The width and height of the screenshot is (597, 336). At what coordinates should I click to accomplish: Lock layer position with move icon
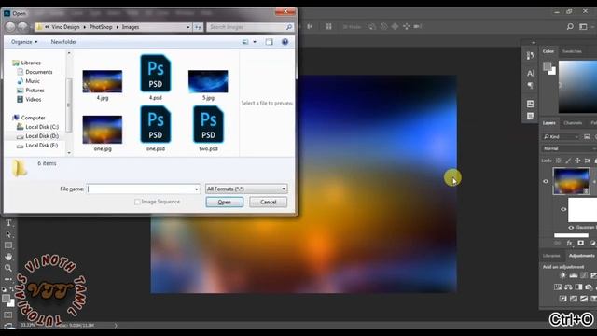tap(577, 161)
